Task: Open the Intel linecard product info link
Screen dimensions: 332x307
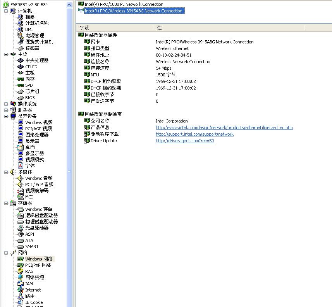Action: pyautogui.click(x=224, y=128)
